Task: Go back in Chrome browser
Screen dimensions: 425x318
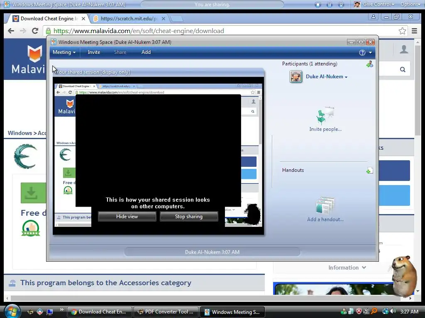Action: click(11, 31)
